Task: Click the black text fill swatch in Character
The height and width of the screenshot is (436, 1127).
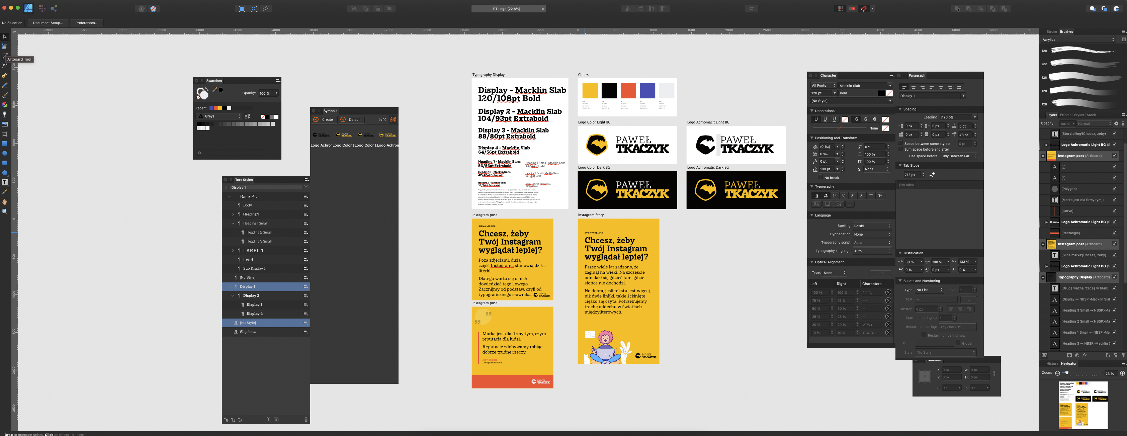Action: (x=881, y=93)
